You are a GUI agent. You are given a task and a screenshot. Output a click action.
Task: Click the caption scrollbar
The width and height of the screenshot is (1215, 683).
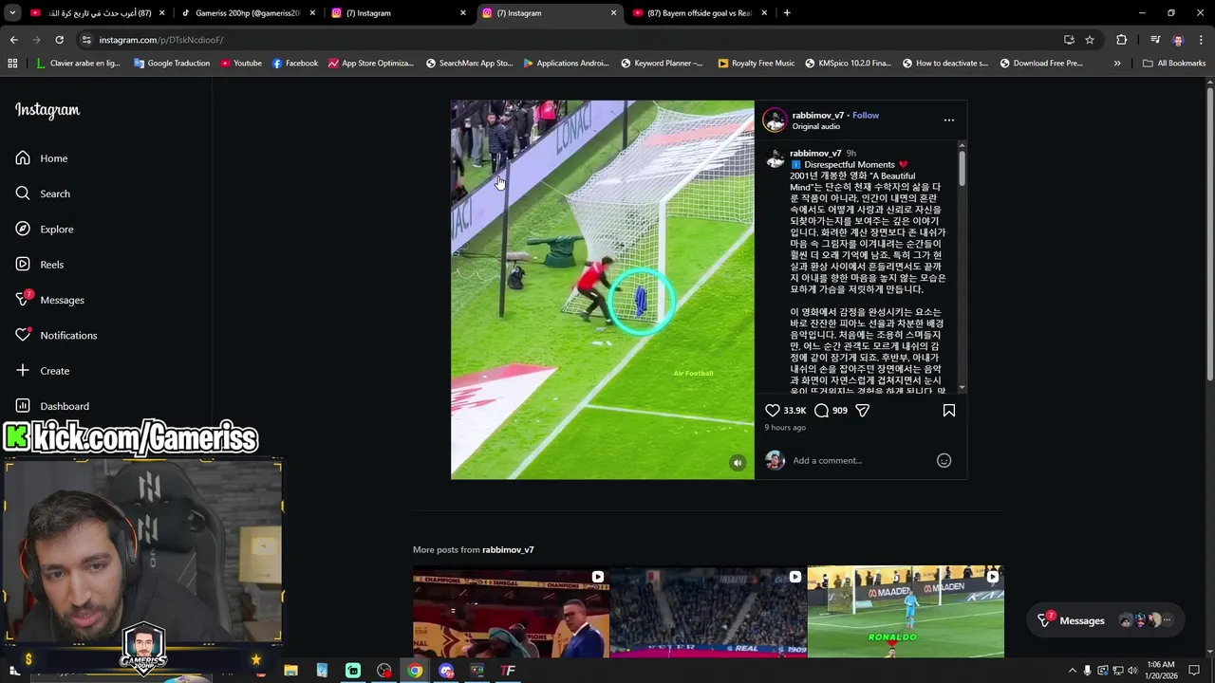coord(962,169)
